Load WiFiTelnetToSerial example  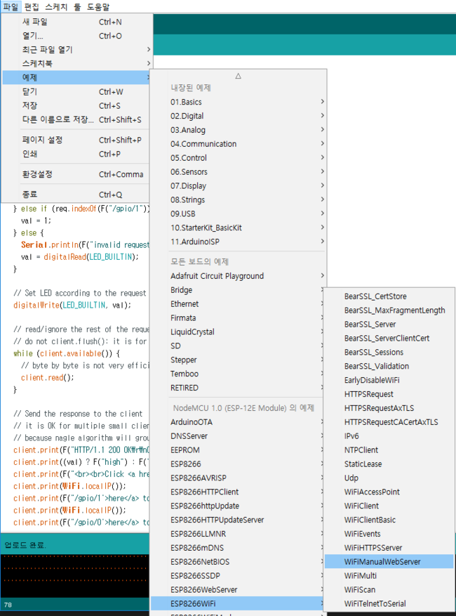click(389, 603)
